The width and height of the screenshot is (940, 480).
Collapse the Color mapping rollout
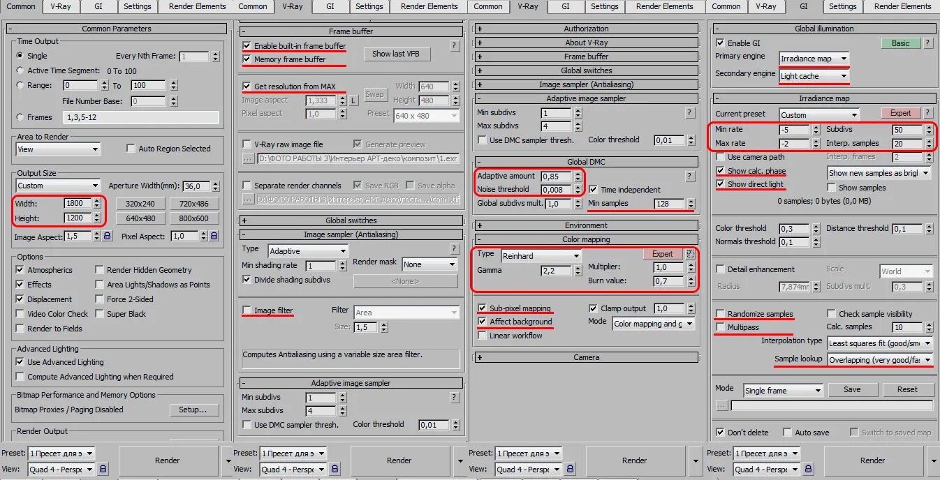point(586,239)
